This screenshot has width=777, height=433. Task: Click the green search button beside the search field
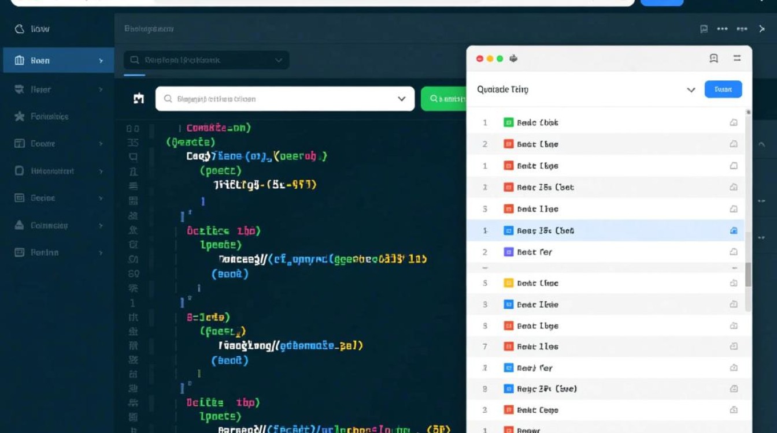point(444,99)
